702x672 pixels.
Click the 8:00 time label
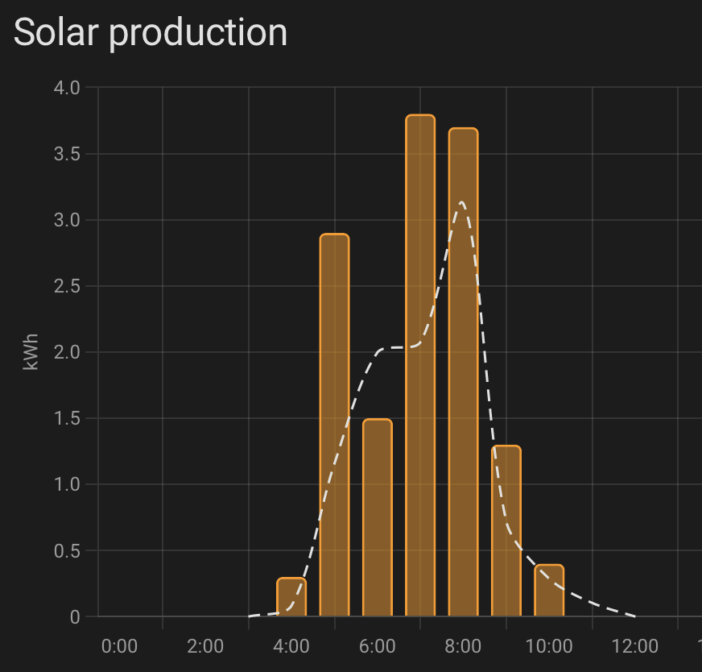(x=463, y=646)
